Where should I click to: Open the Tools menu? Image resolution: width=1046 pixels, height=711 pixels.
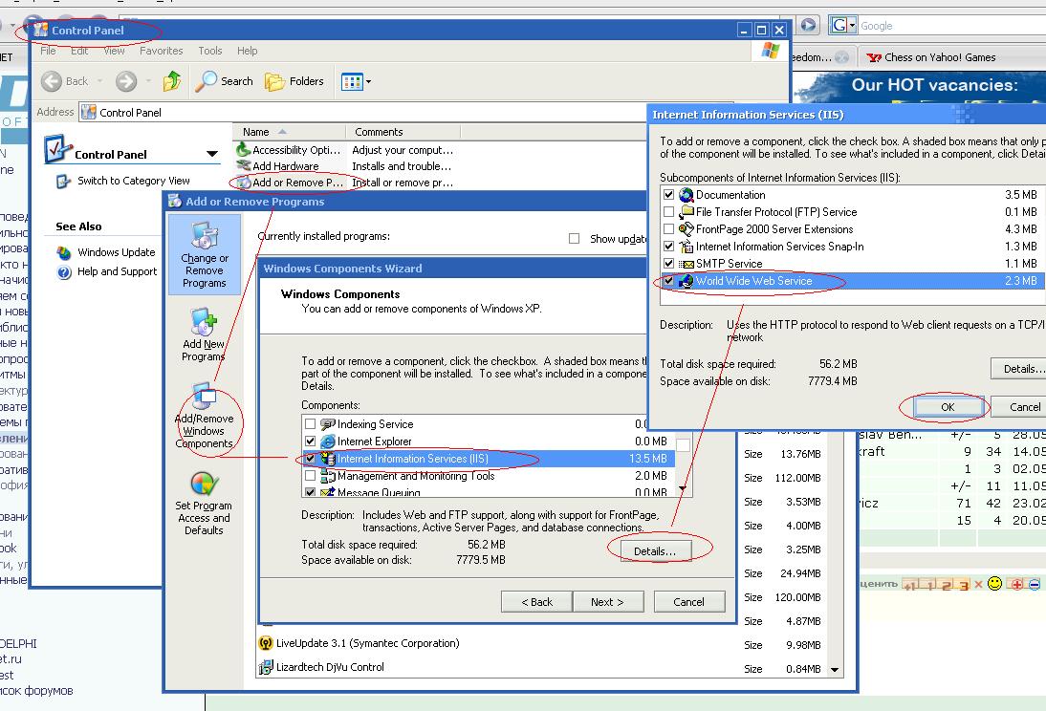coord(209,51)
